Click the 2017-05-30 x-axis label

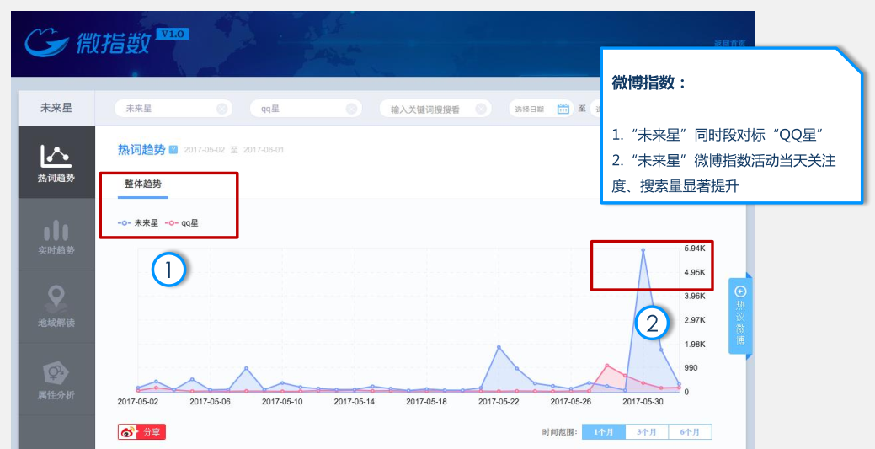pos(643,402)
